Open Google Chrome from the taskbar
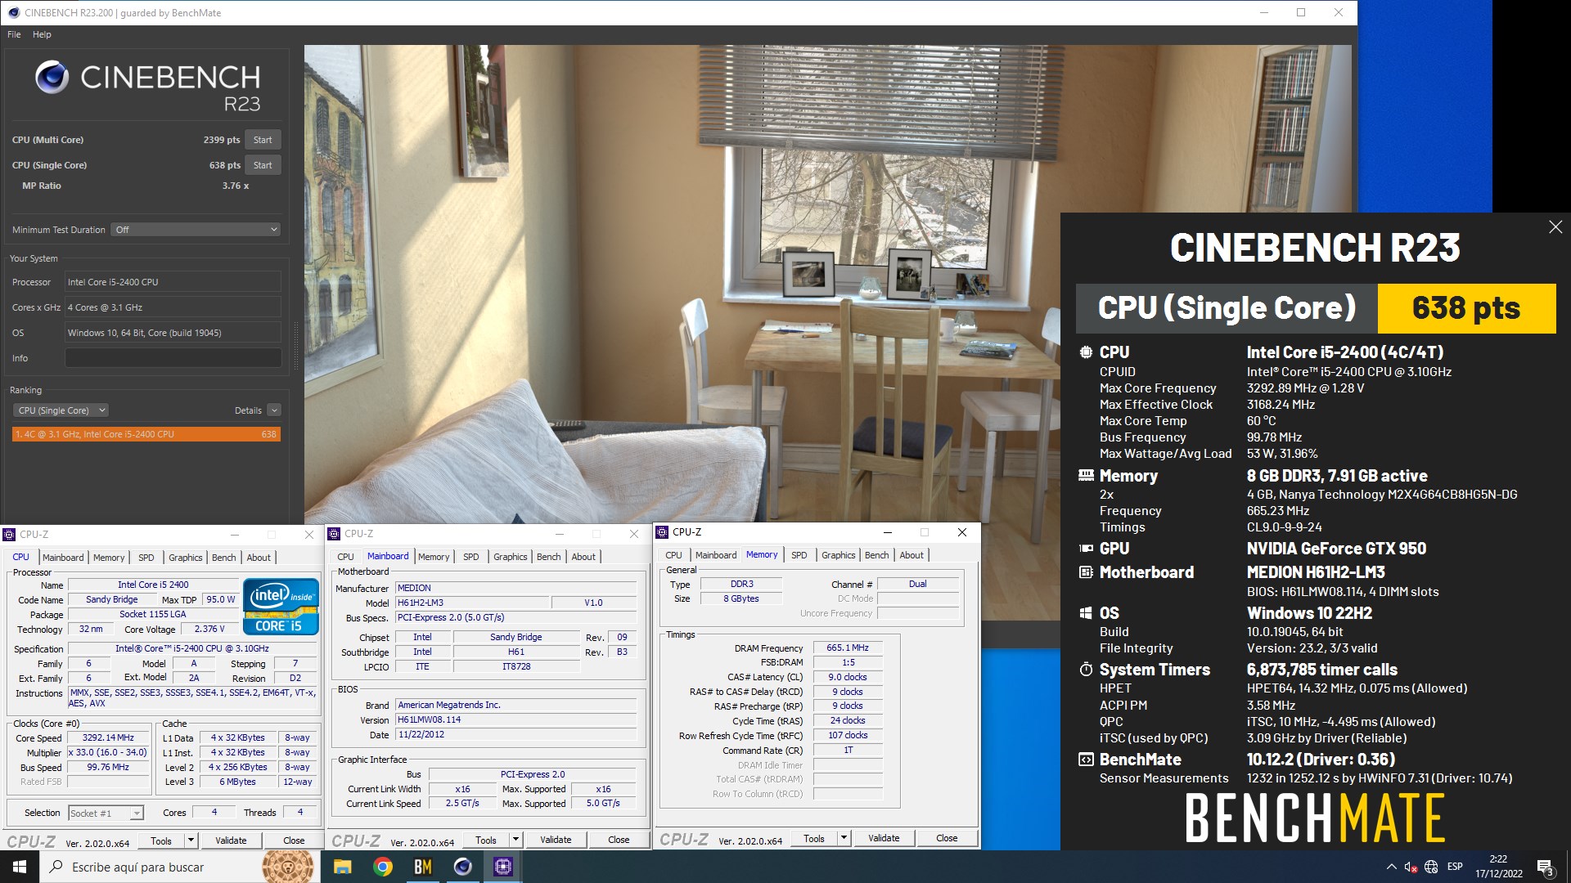1571x883 pixels. 382,867
